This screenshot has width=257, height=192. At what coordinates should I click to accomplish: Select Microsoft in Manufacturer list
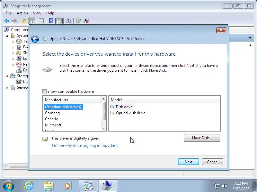point(53,125)
